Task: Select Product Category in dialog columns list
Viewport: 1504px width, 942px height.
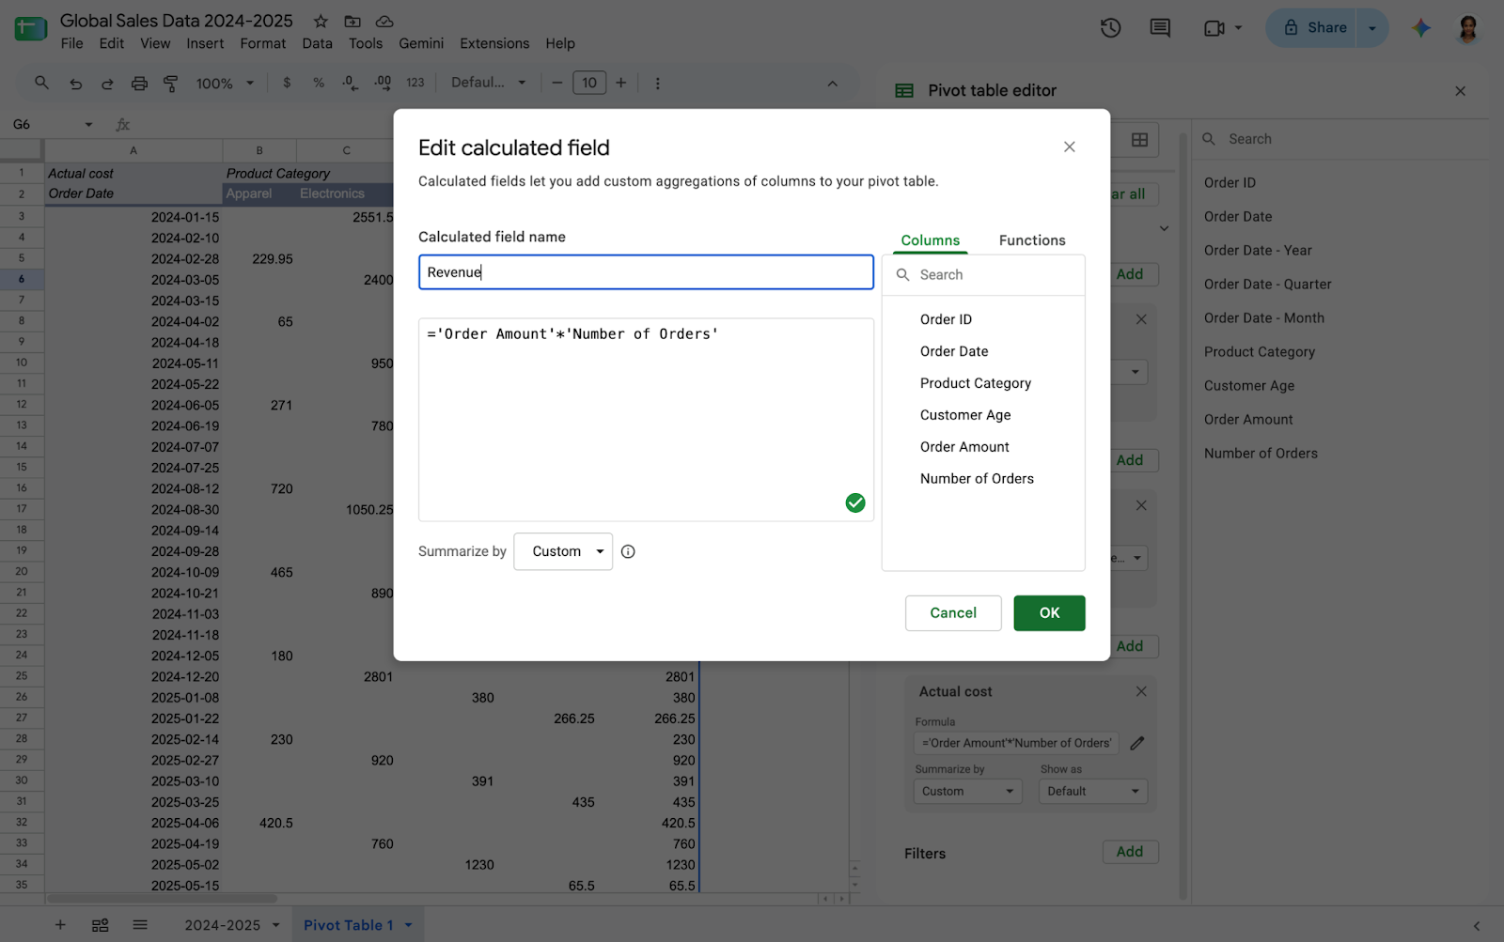Action: (976, 383)
